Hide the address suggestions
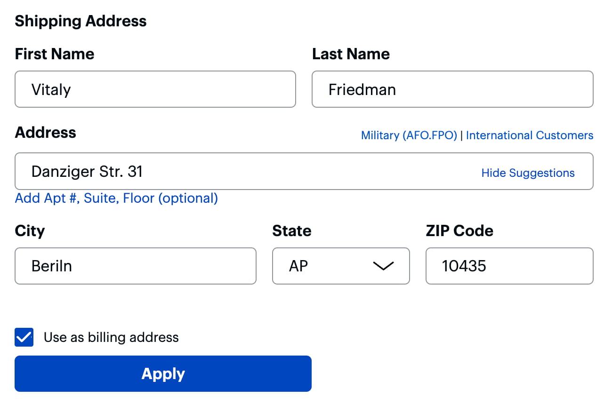Image resolution: width=612 pixels, height=412 pixels. [x=528, y=173]
